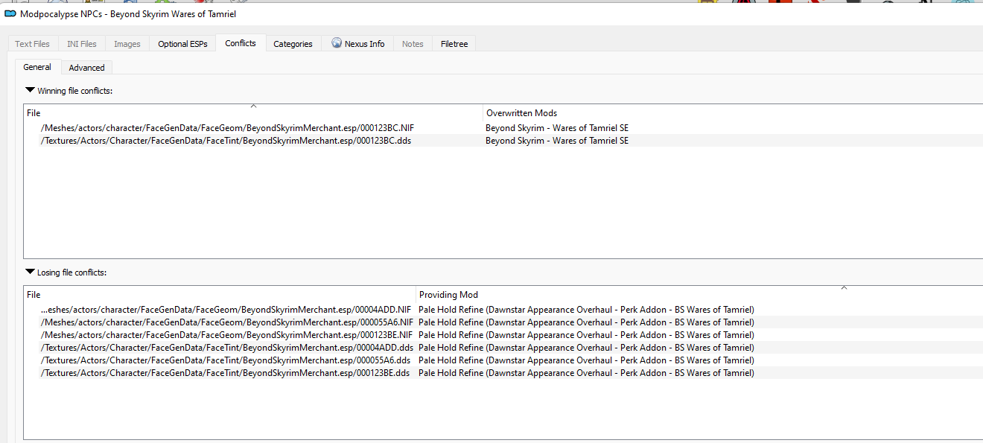983x443 pixels.
Task: Collapse the Losing file conflicts section
Action: (x=30, y=272)
